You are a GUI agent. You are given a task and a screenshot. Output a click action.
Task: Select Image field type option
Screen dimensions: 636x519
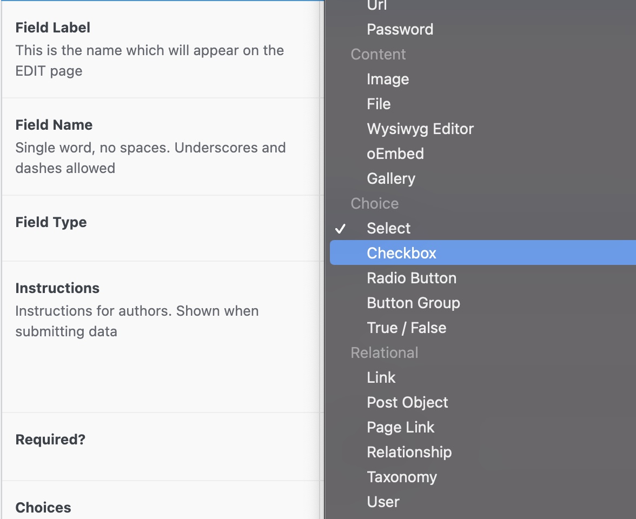pyautogui.click(x=388, y=79)
